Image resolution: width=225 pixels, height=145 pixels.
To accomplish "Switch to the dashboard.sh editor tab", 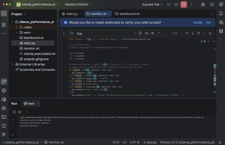I will tap(127, 14).
